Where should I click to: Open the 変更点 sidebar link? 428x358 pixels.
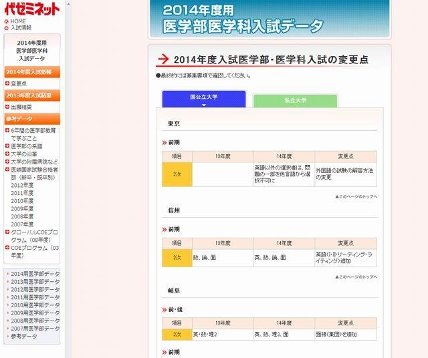click(19, 83)
